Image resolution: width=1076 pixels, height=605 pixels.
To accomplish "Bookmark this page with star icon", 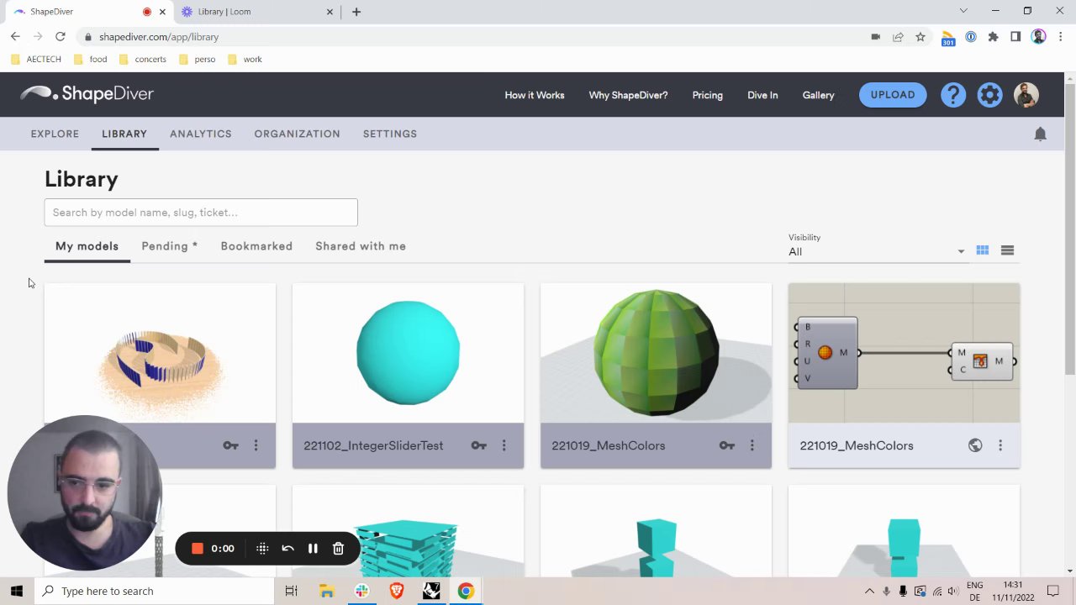I will (920, 37).
